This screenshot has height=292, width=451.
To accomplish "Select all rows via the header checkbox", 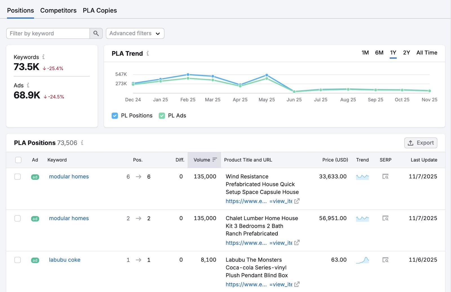I will coord(18,160).
